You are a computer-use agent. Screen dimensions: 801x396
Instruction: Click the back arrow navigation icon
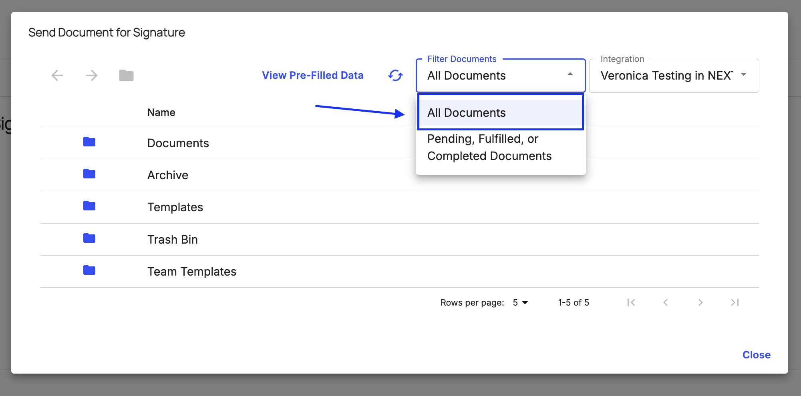[57, 75]
